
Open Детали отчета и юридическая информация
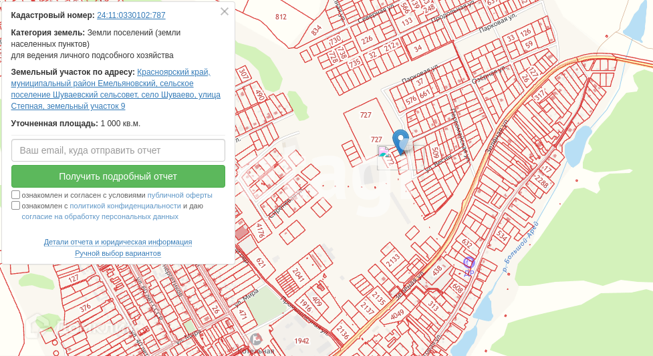tap(118, 242)
